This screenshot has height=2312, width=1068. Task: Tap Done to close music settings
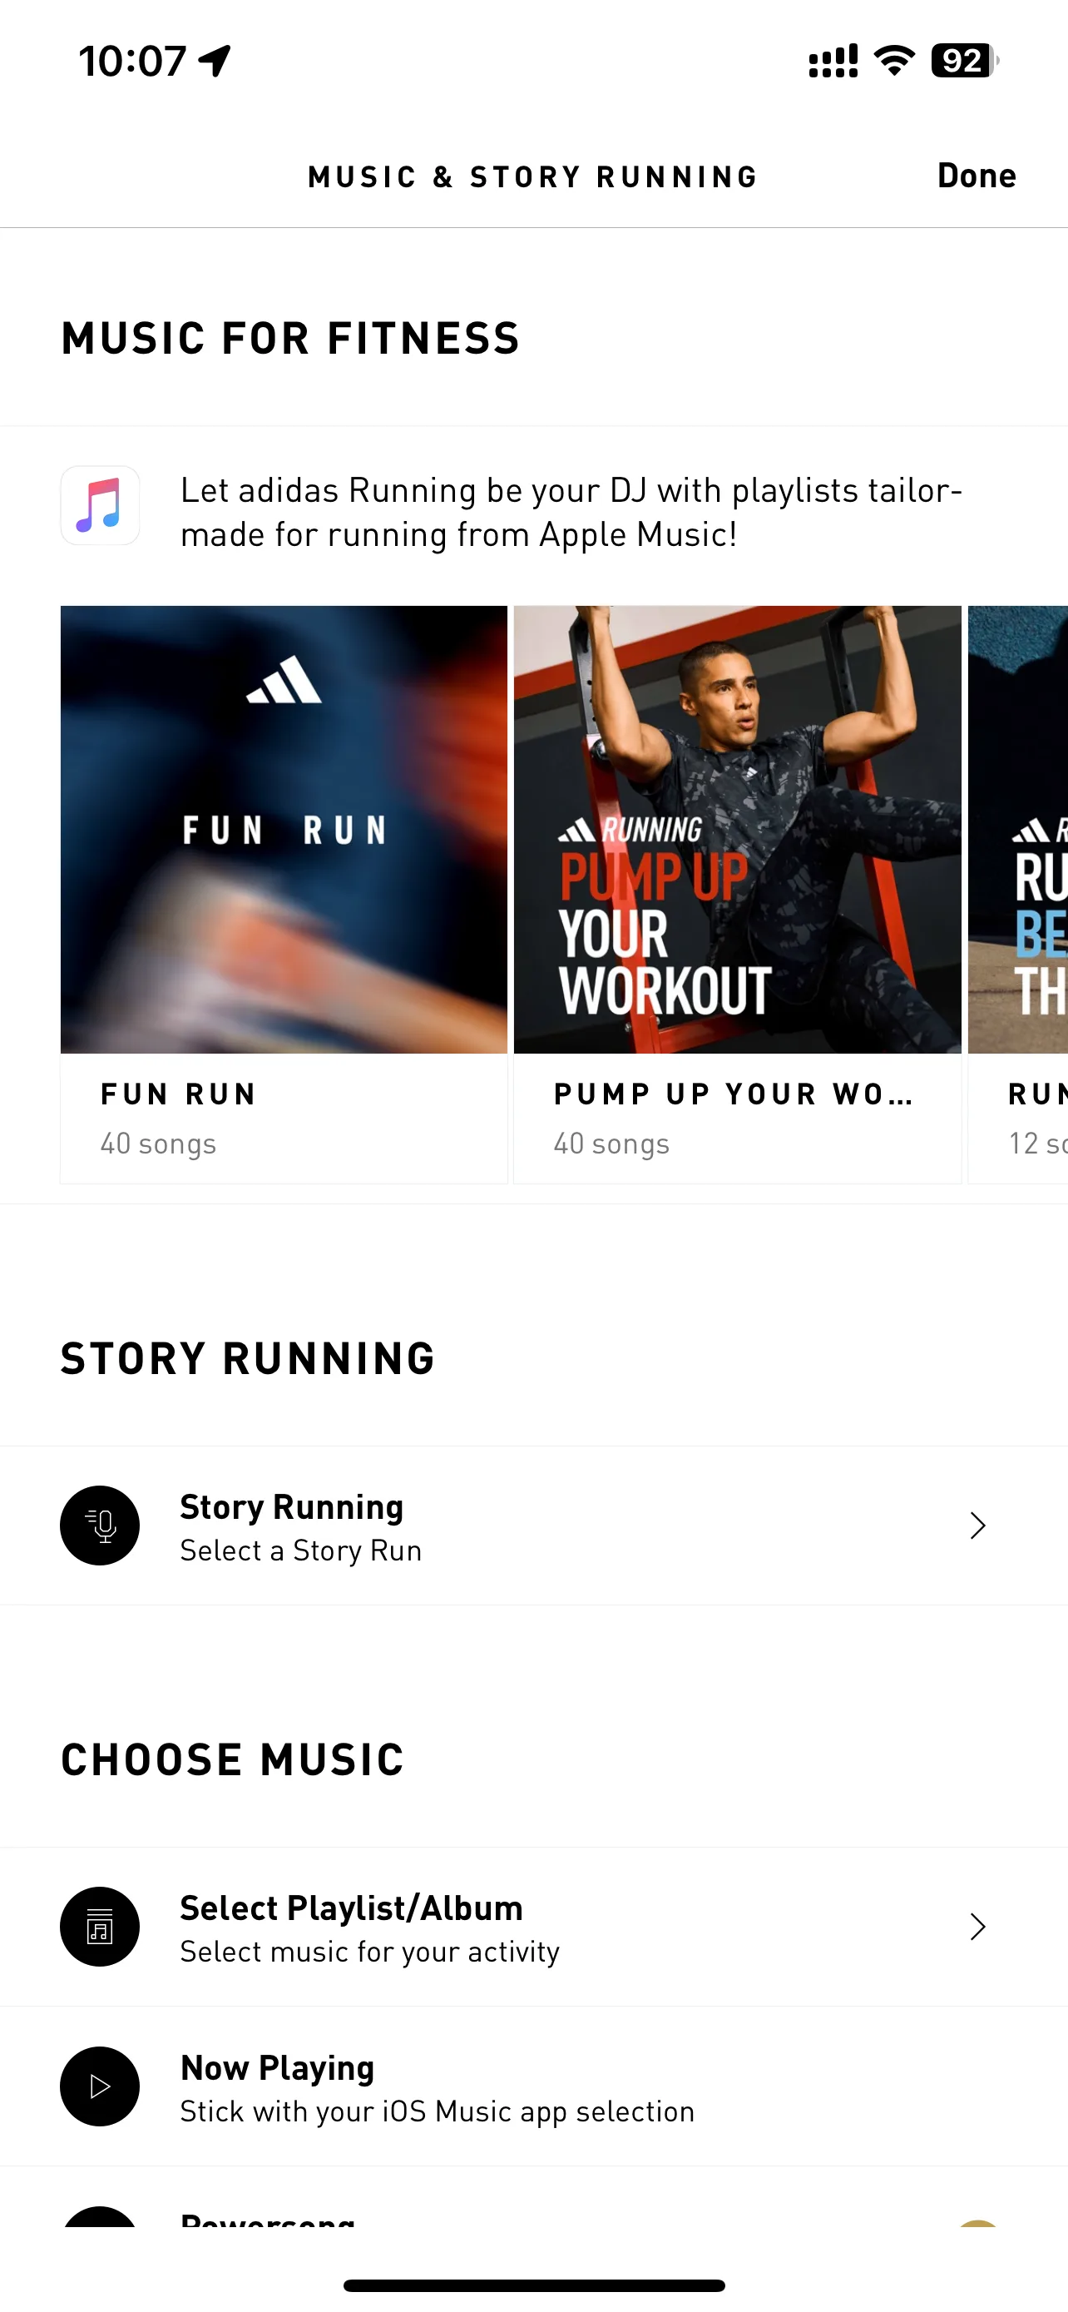[977, 176]
